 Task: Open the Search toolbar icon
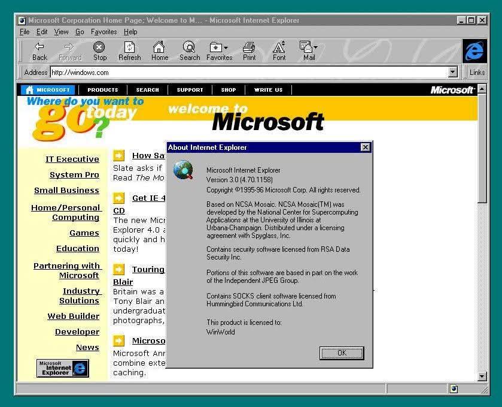[189, 51]
